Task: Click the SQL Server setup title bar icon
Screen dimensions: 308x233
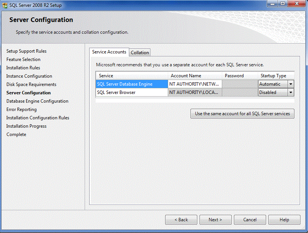Action: tap(5, 5)
